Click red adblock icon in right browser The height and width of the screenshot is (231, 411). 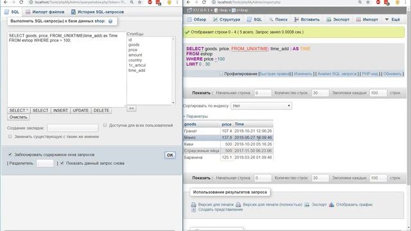point(378,2)
